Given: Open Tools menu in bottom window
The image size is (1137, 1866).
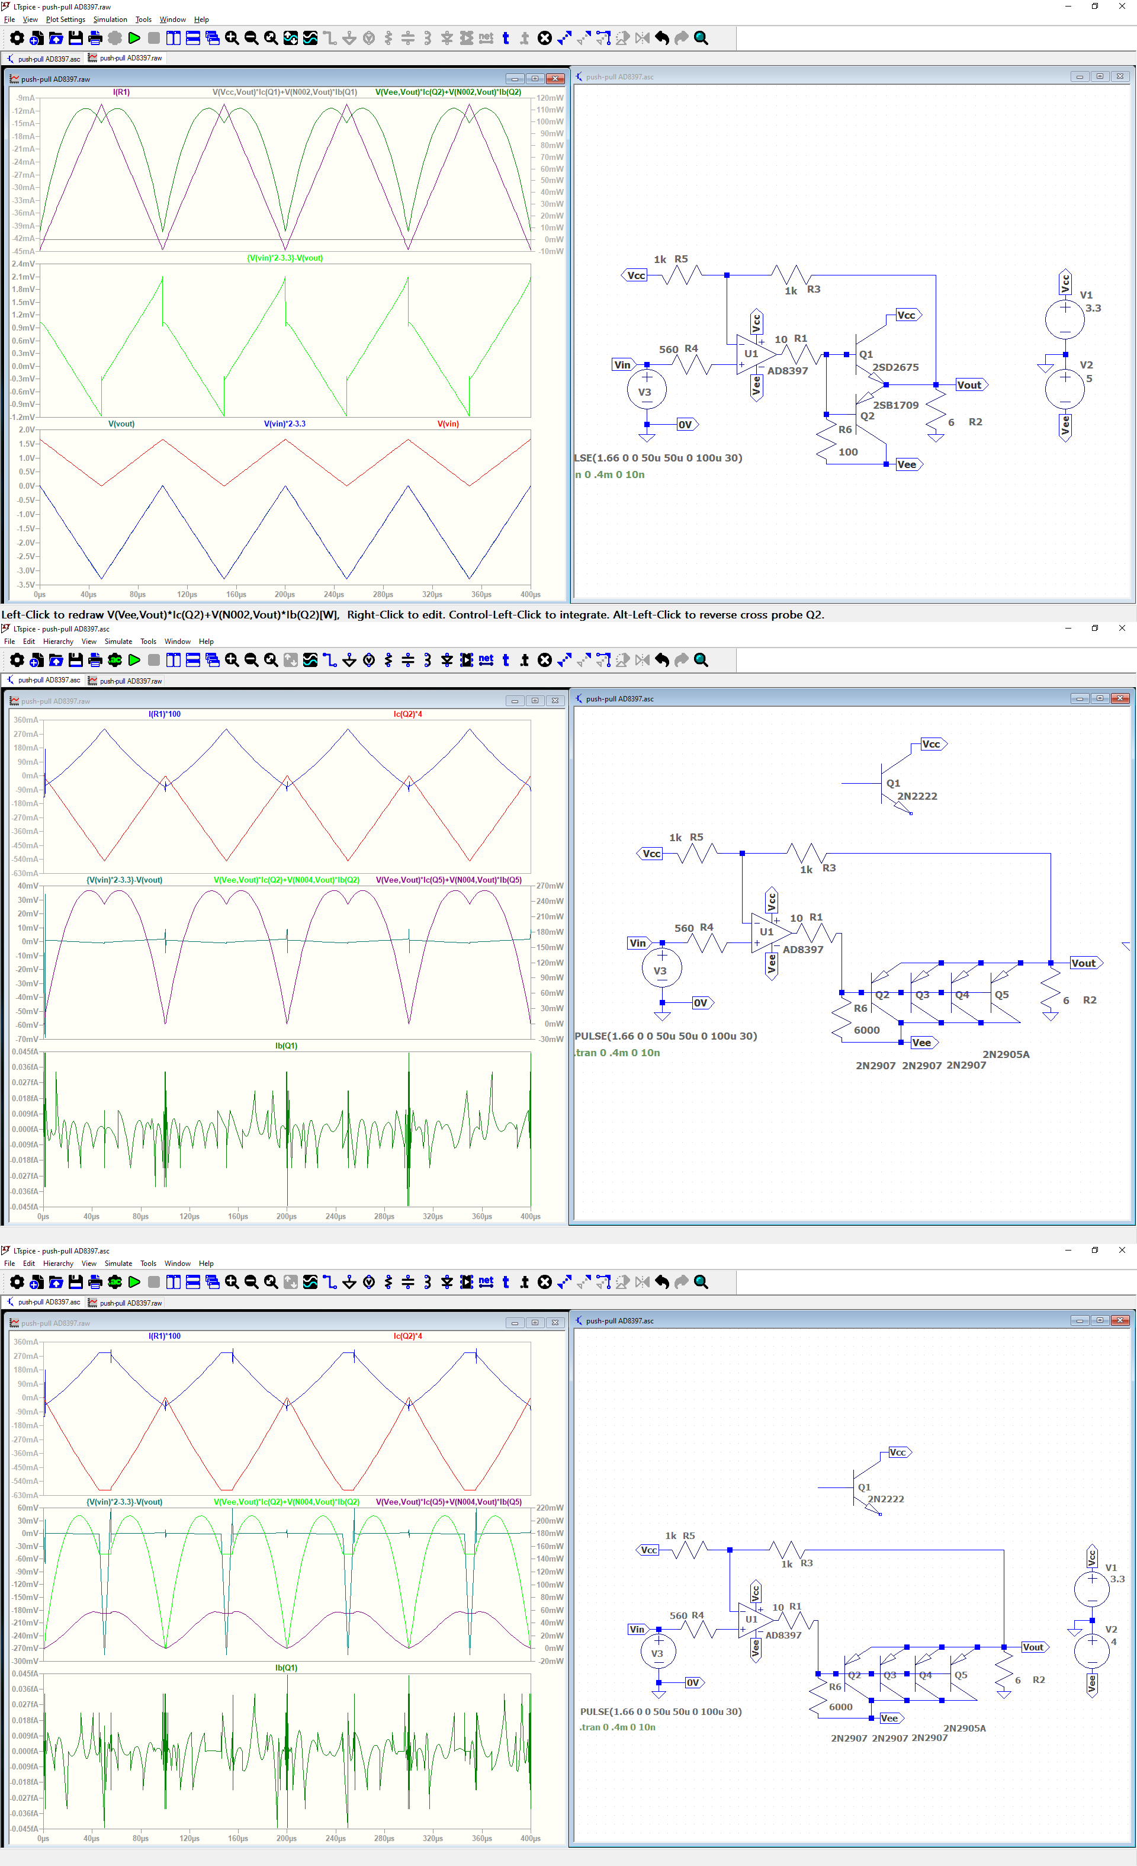Looking at the screenshot, I should [149, 1263].
